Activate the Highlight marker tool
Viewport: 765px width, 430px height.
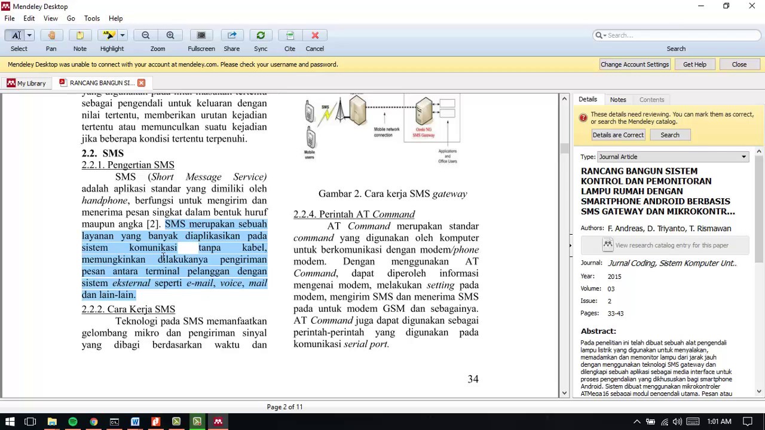coord(108,35)
